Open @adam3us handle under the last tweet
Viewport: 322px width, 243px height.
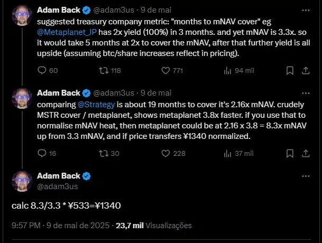click(x=58, y=186)
